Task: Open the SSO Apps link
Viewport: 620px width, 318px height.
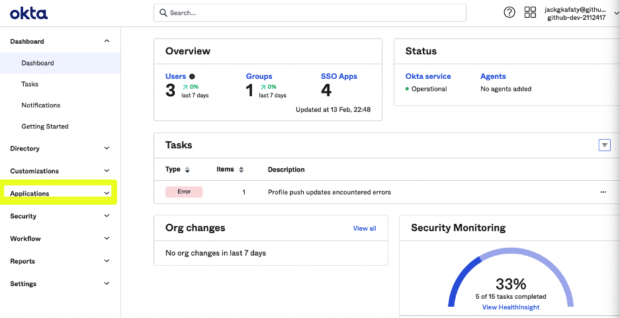Action: [339, 76]
